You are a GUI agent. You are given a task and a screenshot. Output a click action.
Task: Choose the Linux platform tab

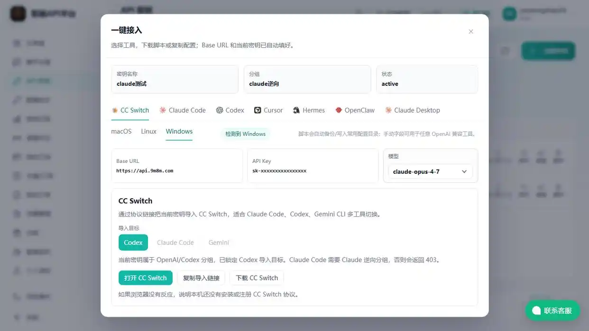point(148,132)
